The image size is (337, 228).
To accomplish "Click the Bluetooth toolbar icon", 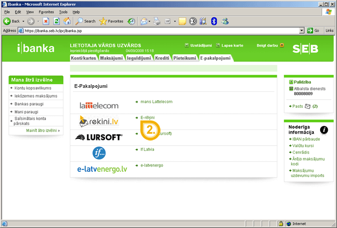I will click(x=214, y=21).
